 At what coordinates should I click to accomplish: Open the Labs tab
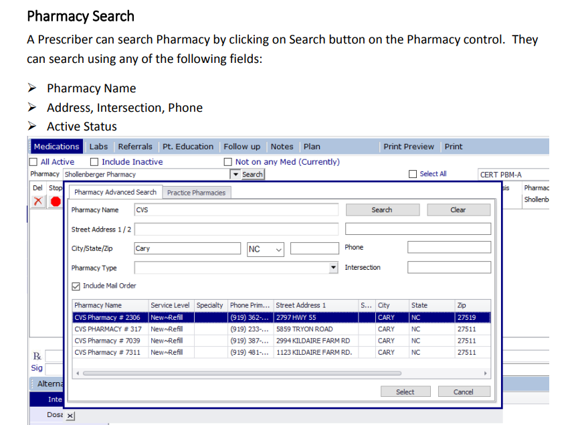98,147
